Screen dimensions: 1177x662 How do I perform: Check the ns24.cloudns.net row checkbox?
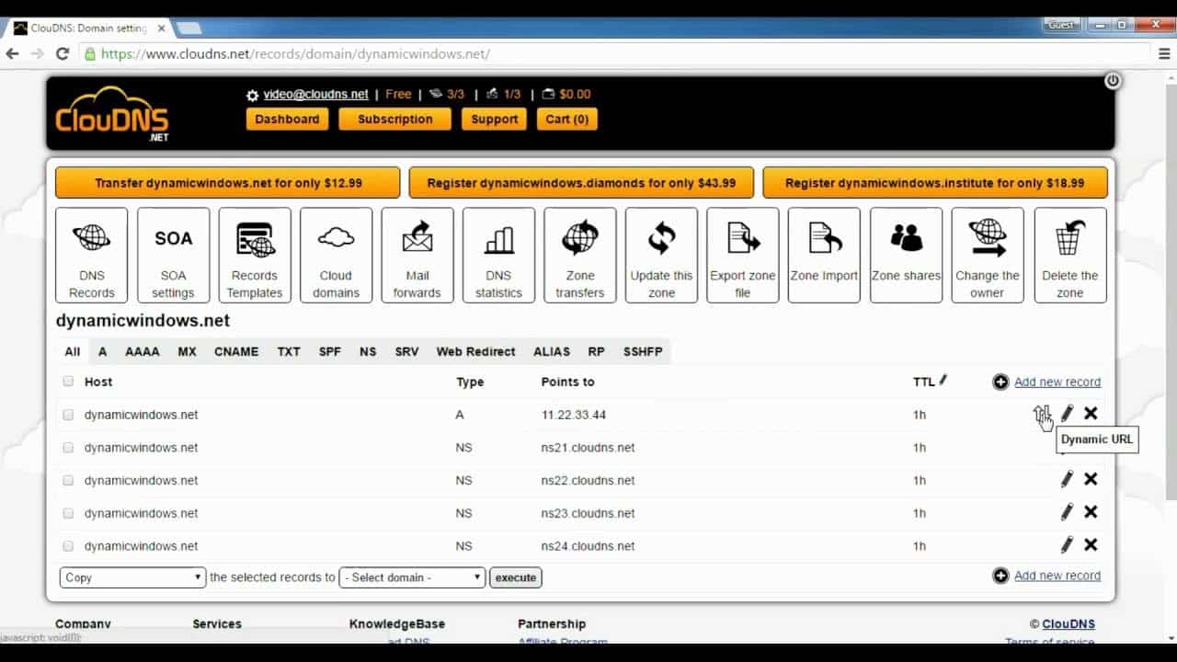point(68,546)
